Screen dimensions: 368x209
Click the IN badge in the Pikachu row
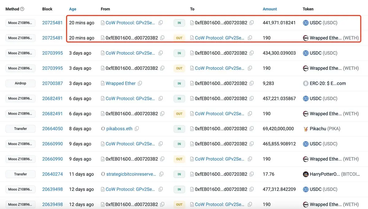(179, 128)
